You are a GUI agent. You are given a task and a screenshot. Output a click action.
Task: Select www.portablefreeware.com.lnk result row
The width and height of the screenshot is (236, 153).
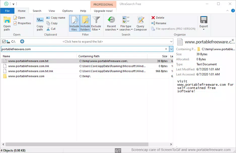tap(87, 66)
